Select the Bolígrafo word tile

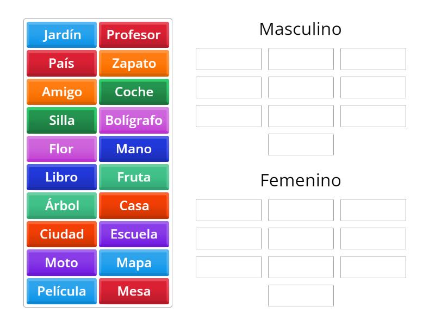pyautogui.click(x=134, y=120)
